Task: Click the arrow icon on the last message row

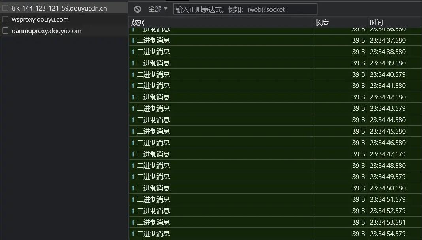Action: 133,233
